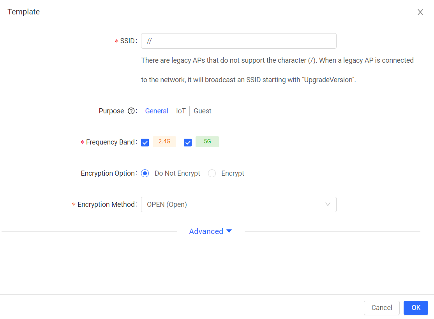Click the Encryption Method chevron arrow
The width and height of the screenshot is (434, 319).
328,204
